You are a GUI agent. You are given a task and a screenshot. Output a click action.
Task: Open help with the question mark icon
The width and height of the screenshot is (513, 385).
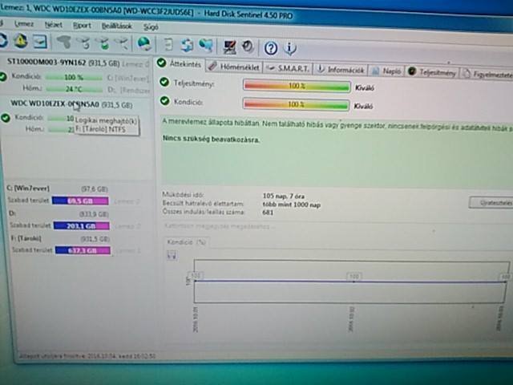(271, 48)
